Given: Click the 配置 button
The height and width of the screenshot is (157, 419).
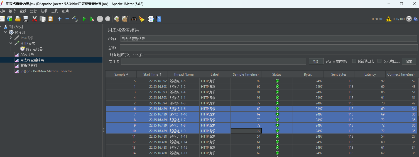Looking at the screenshot, I should click(x=409, y=61).
